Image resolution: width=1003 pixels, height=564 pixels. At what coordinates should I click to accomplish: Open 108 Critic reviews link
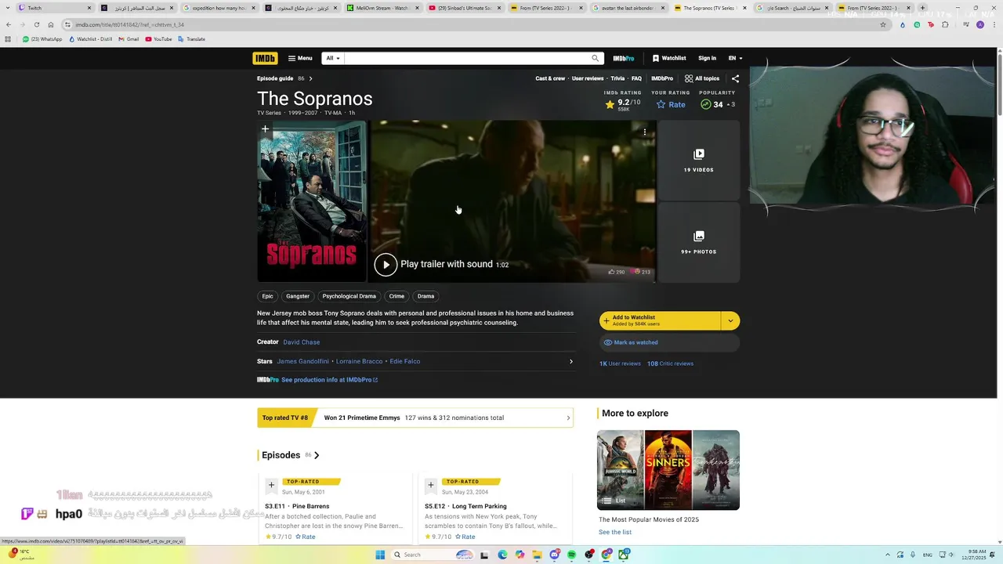670,363
